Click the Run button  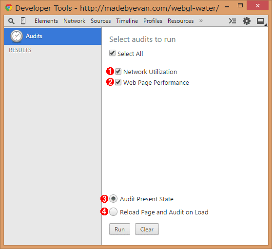119,229
